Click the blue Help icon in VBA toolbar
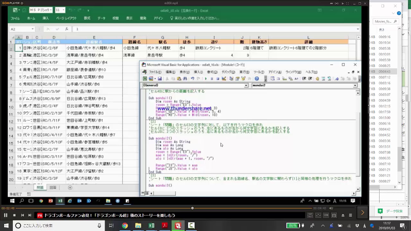This screenshot has width=411, height=231. click(257, 79)
